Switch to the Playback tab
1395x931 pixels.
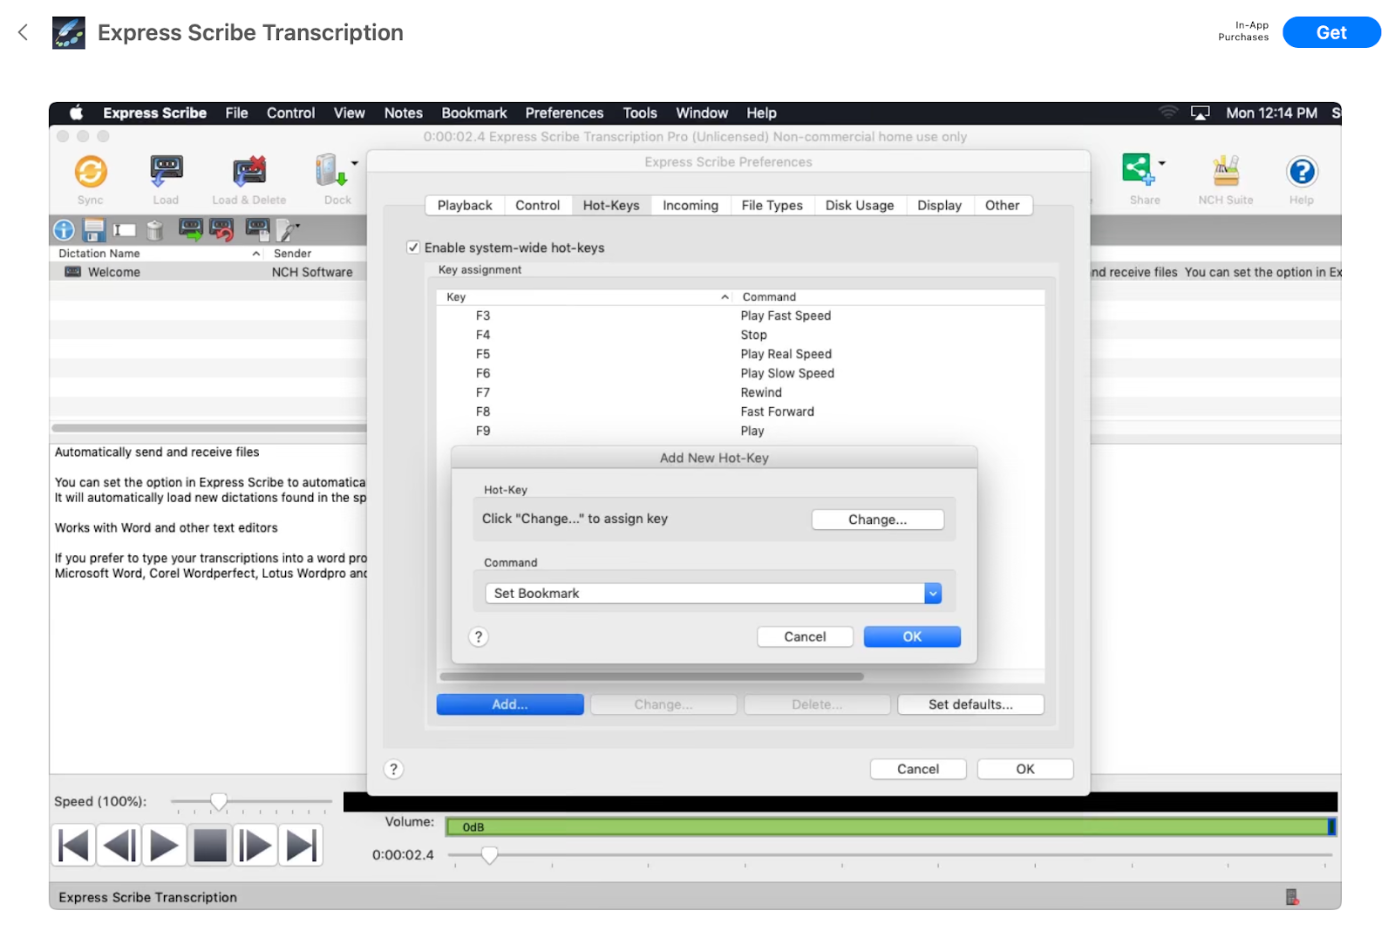(465, 206)
